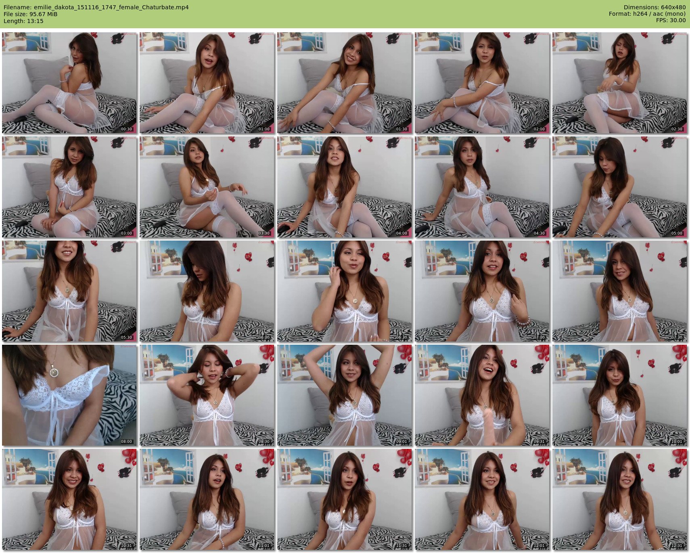690x553 pixels.
Task: Select the "FPS: 30.00" text
Action: [x=671, y=21]
